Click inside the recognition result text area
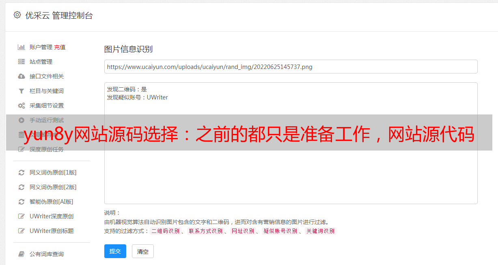The image size is (498, 265). pos(291,143)
